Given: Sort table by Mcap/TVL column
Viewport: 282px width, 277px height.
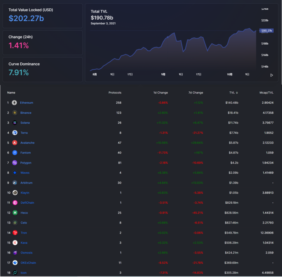Looking at the screenshot, I should pos(266,93).
